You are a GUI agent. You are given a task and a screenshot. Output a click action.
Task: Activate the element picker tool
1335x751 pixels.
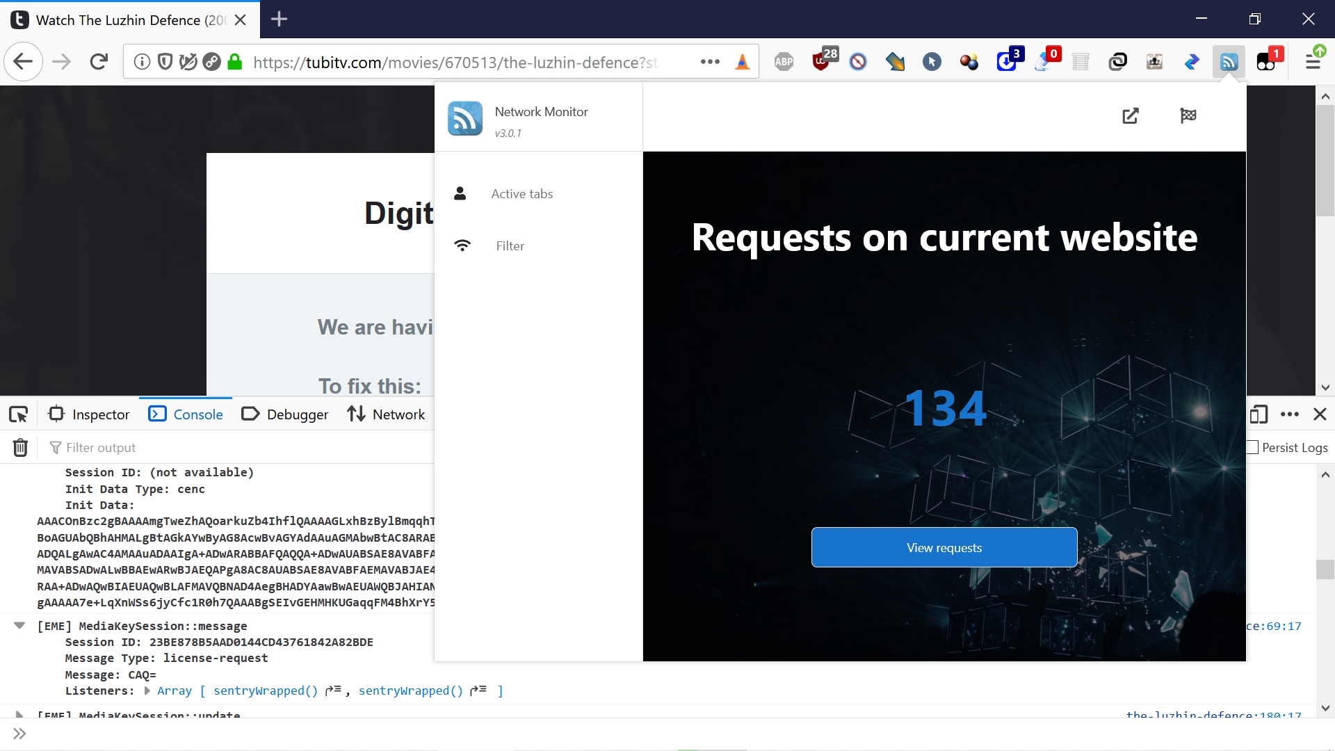click(x=19, y=414)
